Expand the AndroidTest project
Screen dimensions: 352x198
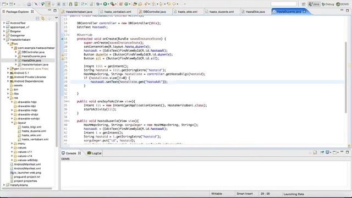(x=4, y=23)
